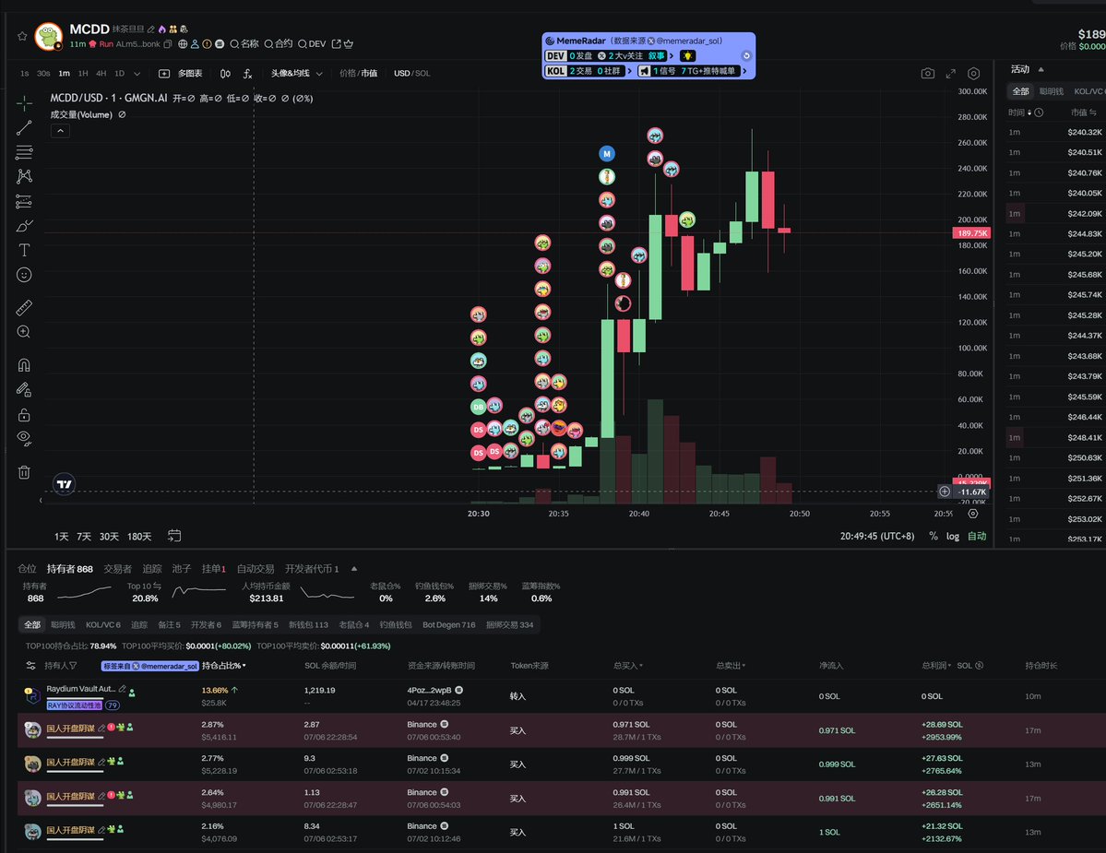
Task: Show MemeRadar lightbulb insight
Action: point(688,55)
